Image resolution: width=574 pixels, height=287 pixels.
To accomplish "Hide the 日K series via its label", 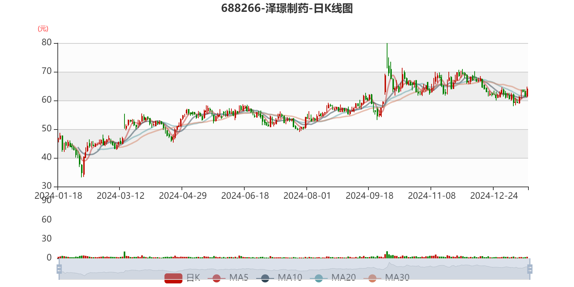I will point(193,278).
